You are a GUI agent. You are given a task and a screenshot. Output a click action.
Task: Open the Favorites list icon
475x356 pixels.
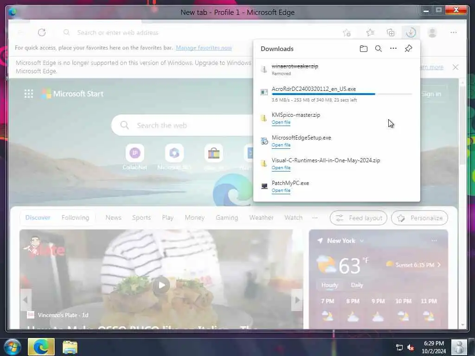click(x=370, y=32)
